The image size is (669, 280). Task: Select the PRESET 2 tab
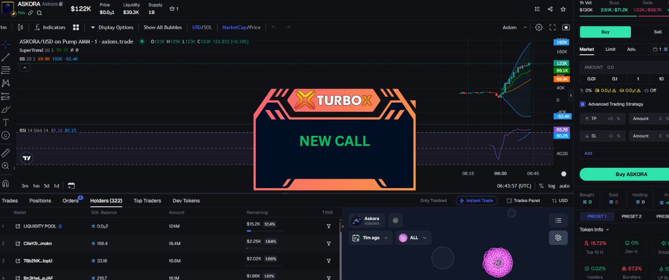[632, 216]
